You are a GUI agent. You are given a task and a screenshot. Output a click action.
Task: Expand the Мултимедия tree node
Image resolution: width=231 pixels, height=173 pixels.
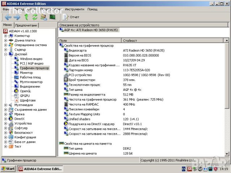click(6, 105)
